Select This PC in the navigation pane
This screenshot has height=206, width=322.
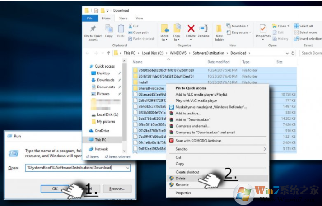(x=101, y=140)
